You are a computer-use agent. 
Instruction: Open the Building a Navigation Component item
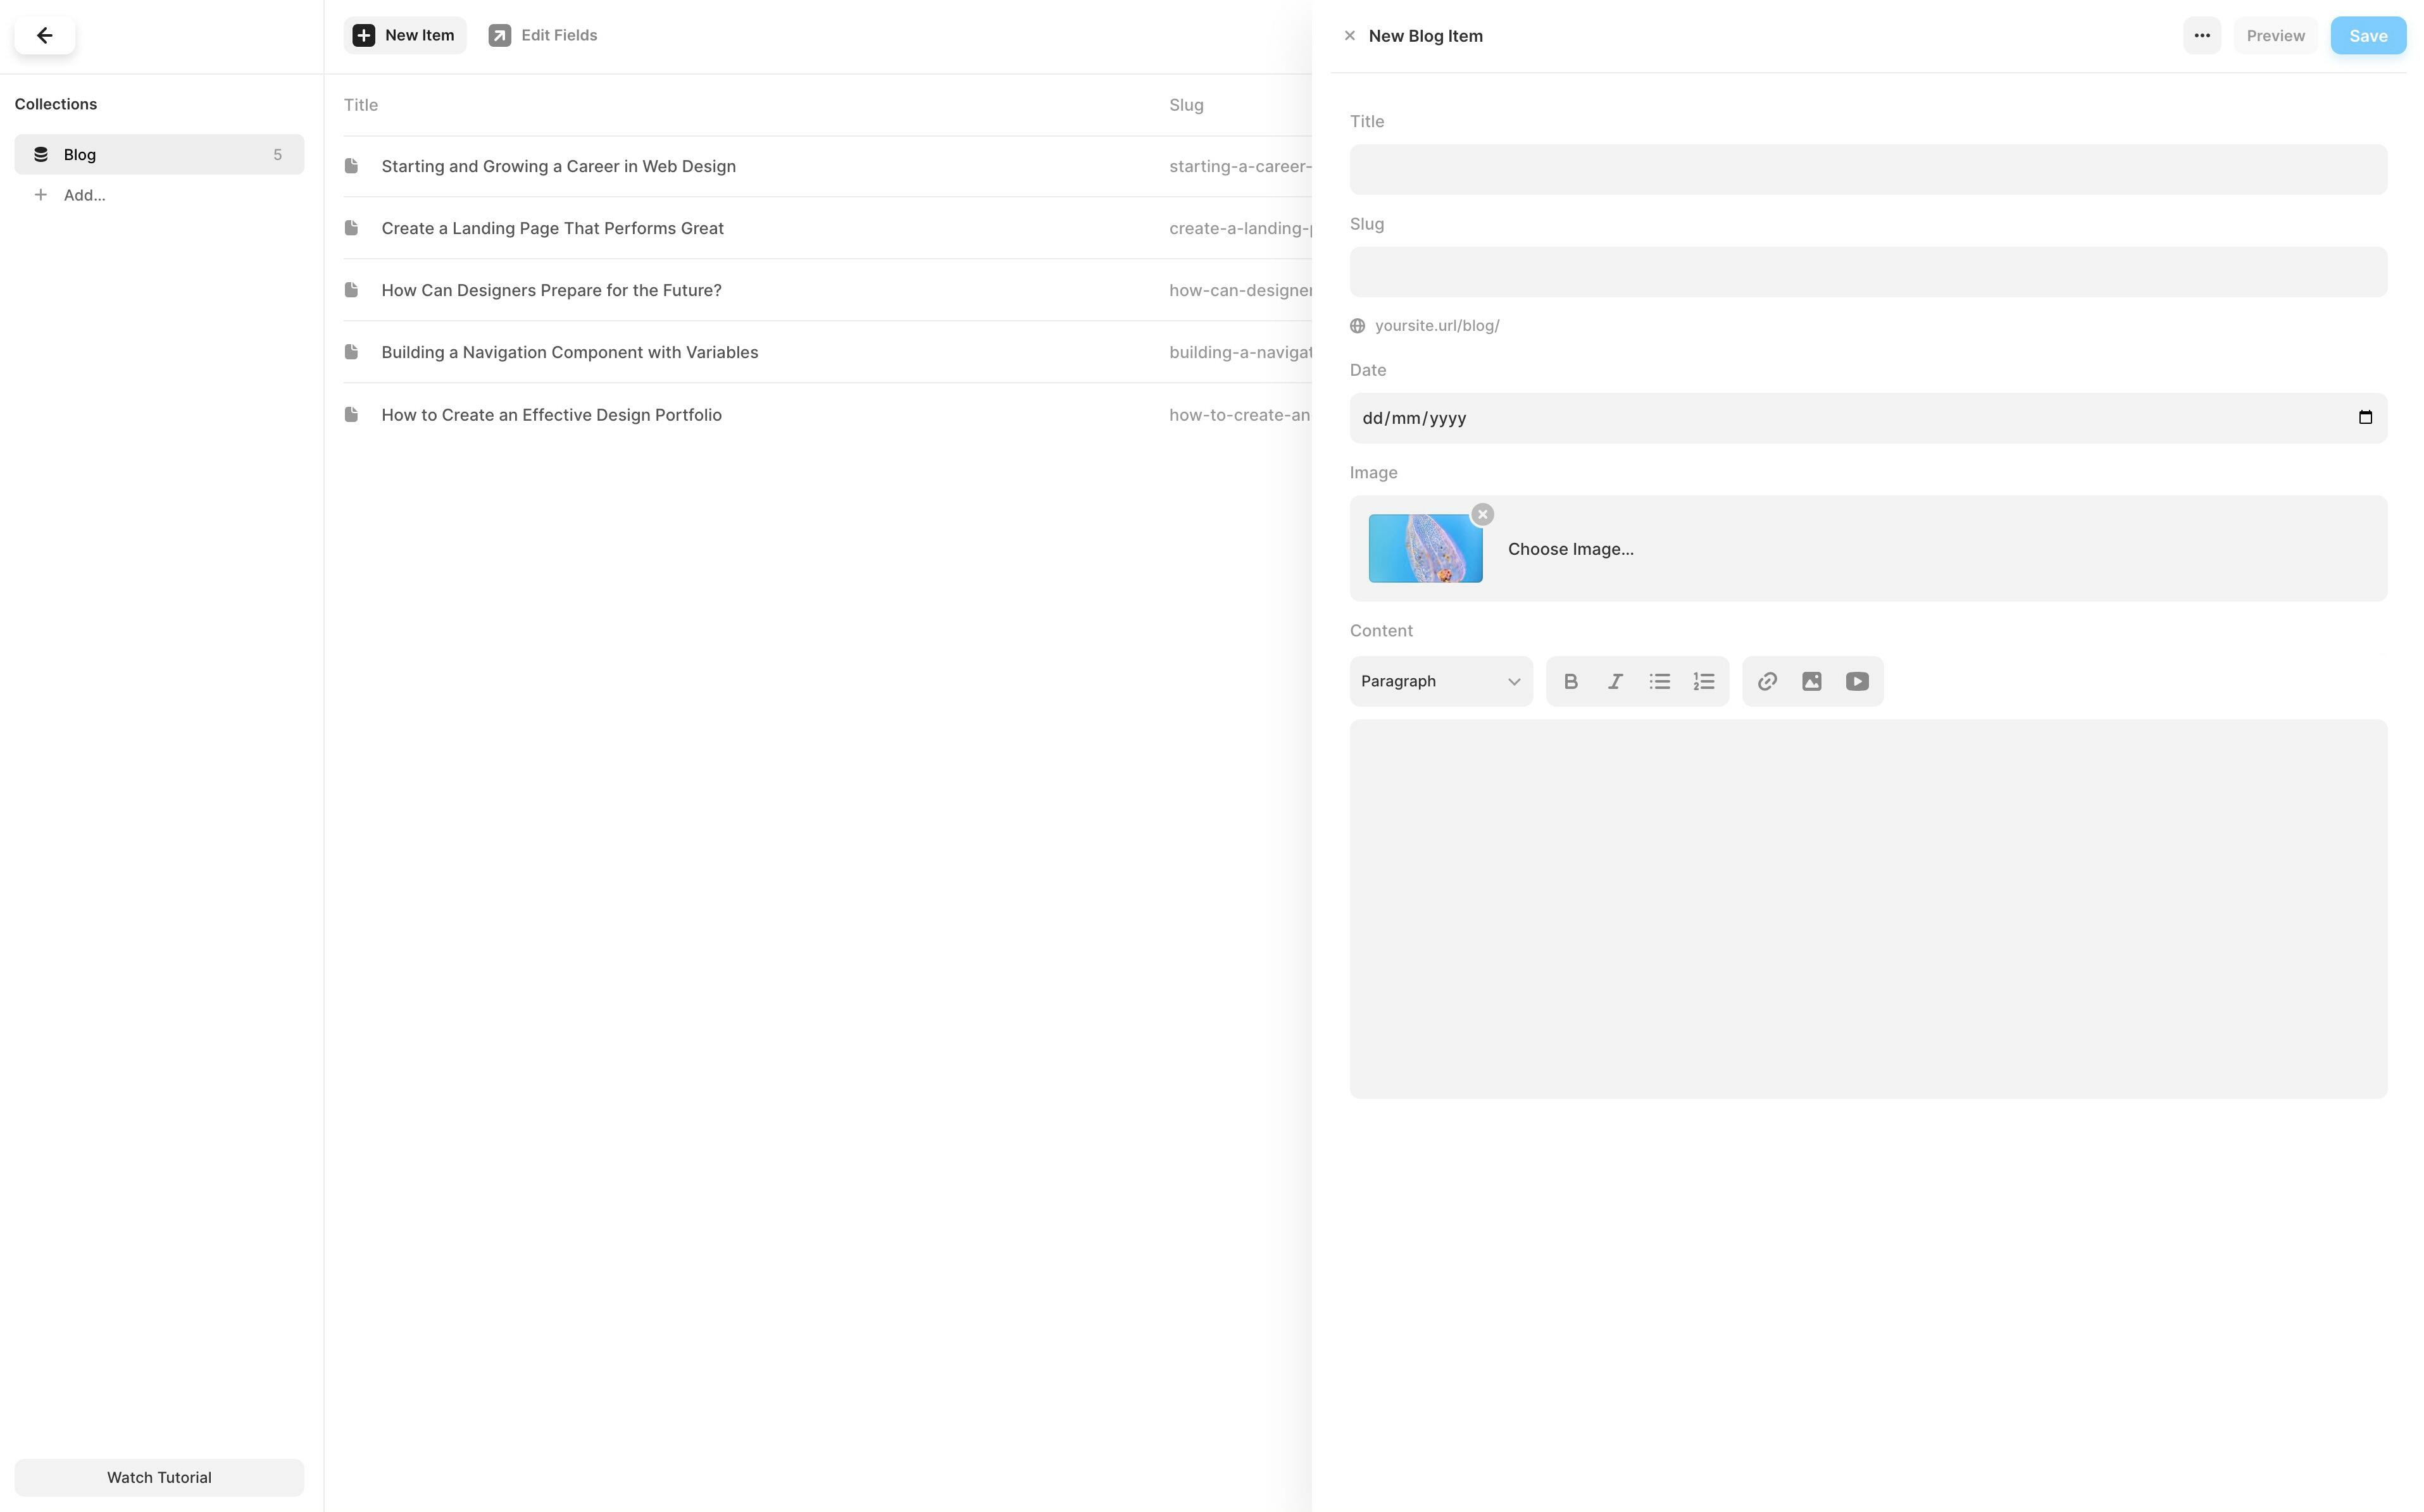569,352
